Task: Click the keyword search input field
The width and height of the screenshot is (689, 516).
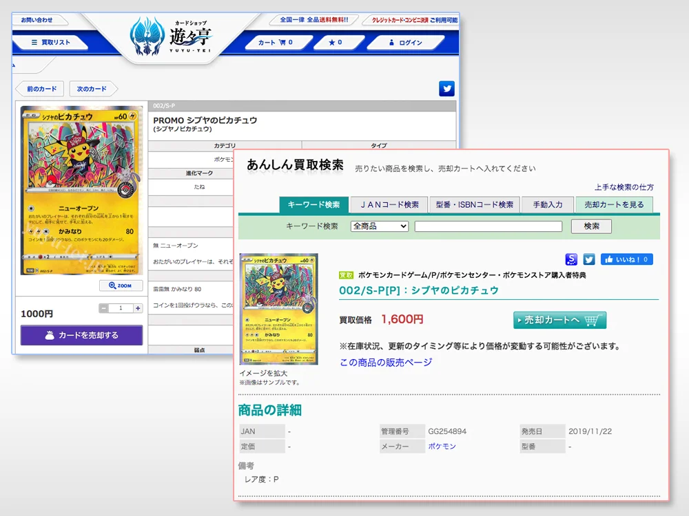Action: point(489,226)
